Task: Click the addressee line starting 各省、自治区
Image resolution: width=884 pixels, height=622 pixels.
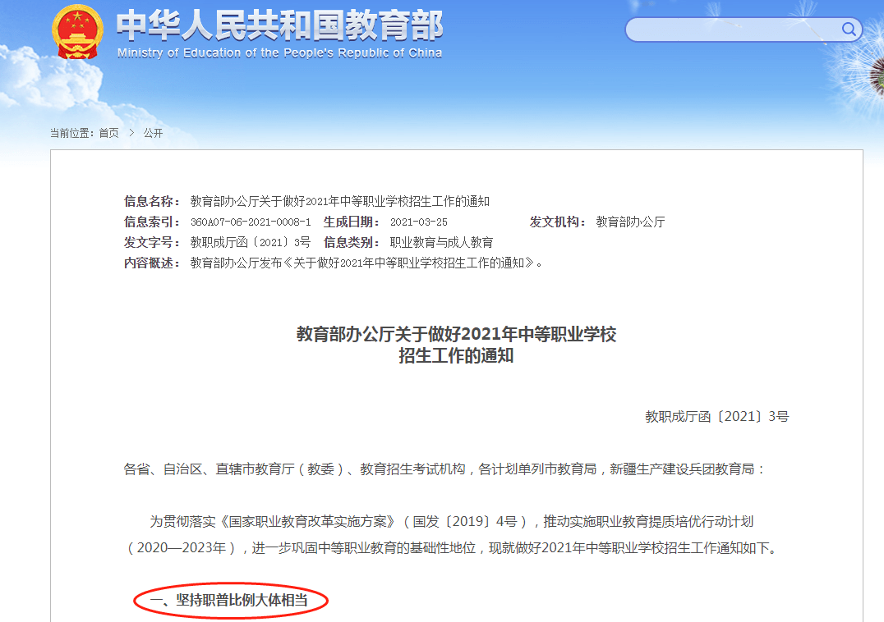Action: [444, 469]
